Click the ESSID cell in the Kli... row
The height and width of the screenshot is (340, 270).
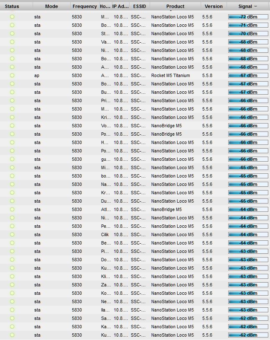point(138,276)
